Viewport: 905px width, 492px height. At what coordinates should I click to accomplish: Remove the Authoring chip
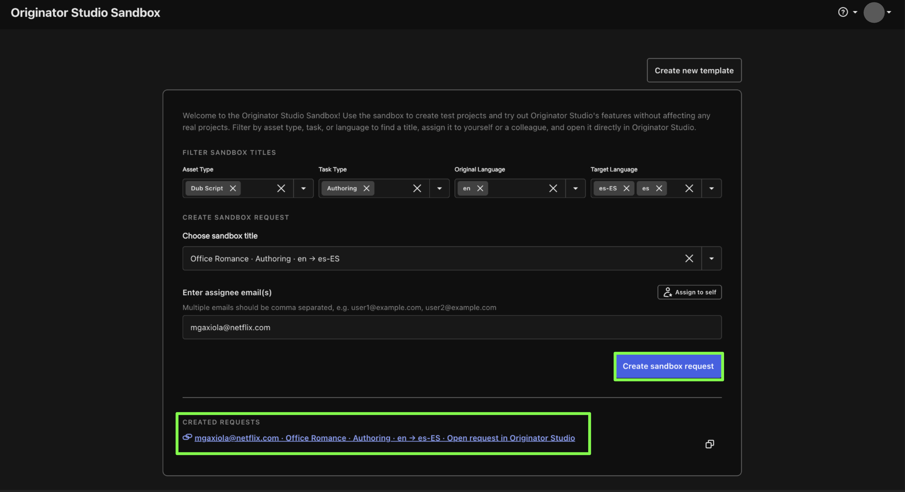coord(366,188)
